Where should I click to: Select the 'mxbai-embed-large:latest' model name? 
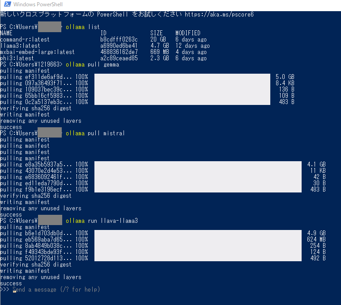pos(37,52)
